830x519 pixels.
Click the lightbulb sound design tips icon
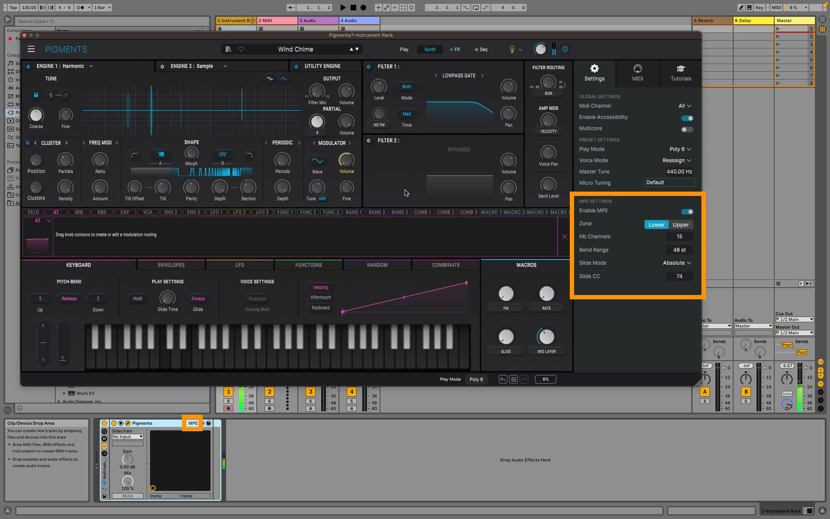point(512,49)
